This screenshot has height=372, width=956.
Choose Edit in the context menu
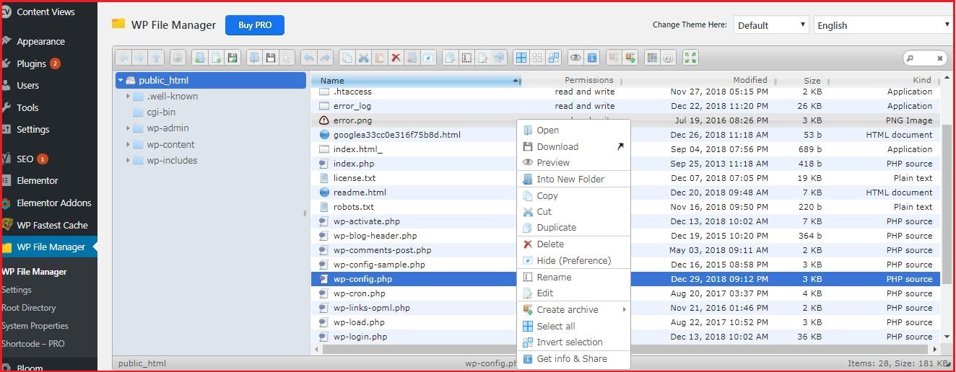[x=574, y=293]
